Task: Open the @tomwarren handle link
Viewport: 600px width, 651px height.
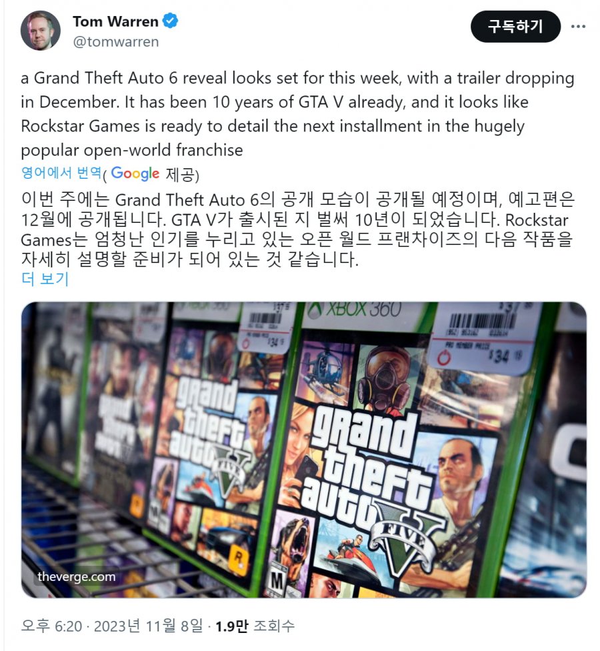Action: click(x=116, y=42)
